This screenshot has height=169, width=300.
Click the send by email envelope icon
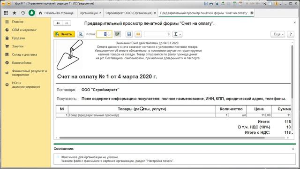click(138, 34)
